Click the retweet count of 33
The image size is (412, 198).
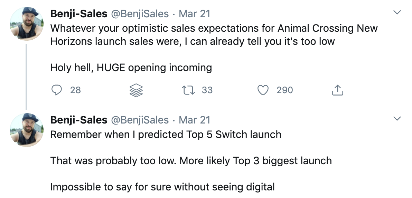pos(207,90)
